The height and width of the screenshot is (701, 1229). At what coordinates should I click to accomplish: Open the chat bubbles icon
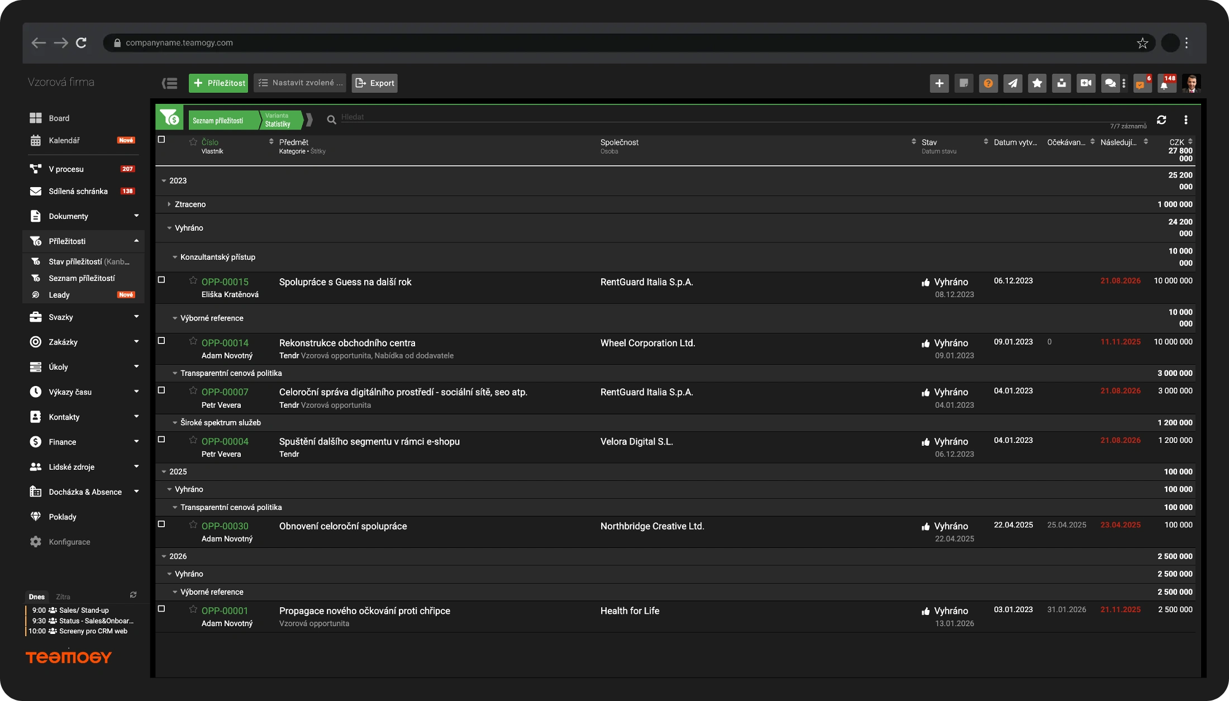[x=1110, y=83]
